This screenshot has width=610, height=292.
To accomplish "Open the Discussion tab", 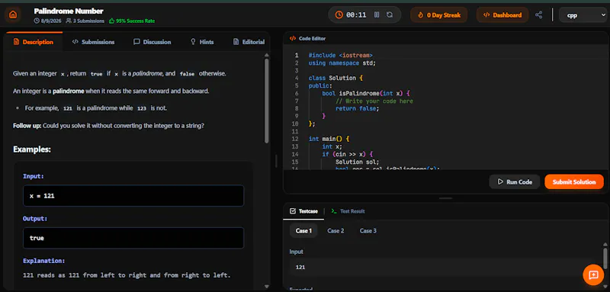I will pyautogui.click(x=152, y=42).
